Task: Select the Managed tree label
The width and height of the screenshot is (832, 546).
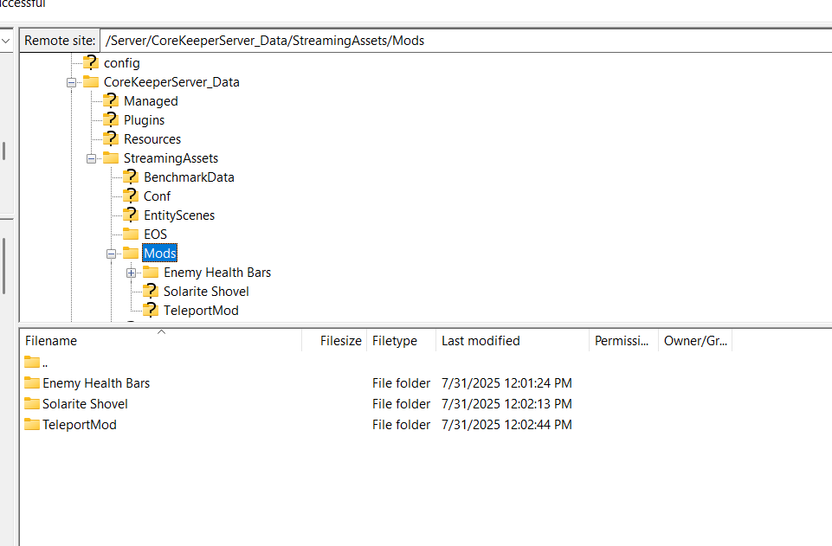Action: pyautogui.click(x=151, y=101)
